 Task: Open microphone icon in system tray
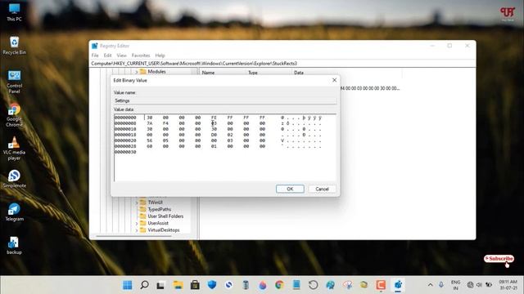click(x=441, y=285)
